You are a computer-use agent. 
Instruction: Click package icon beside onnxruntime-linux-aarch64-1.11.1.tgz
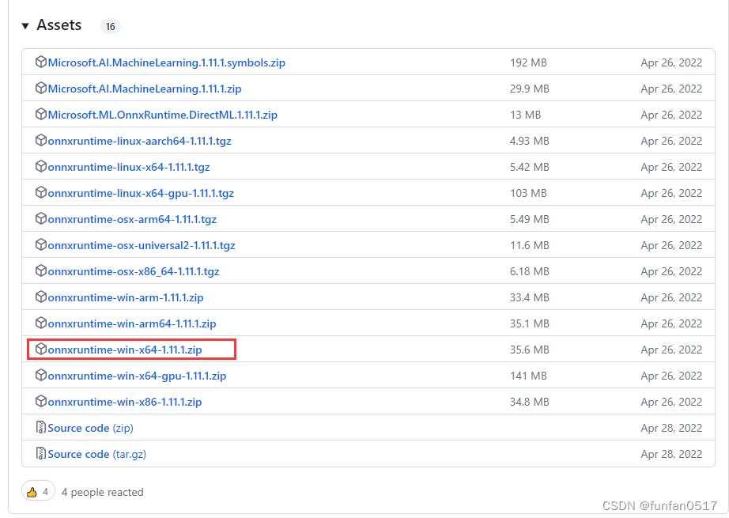click(x=41, y=140)
